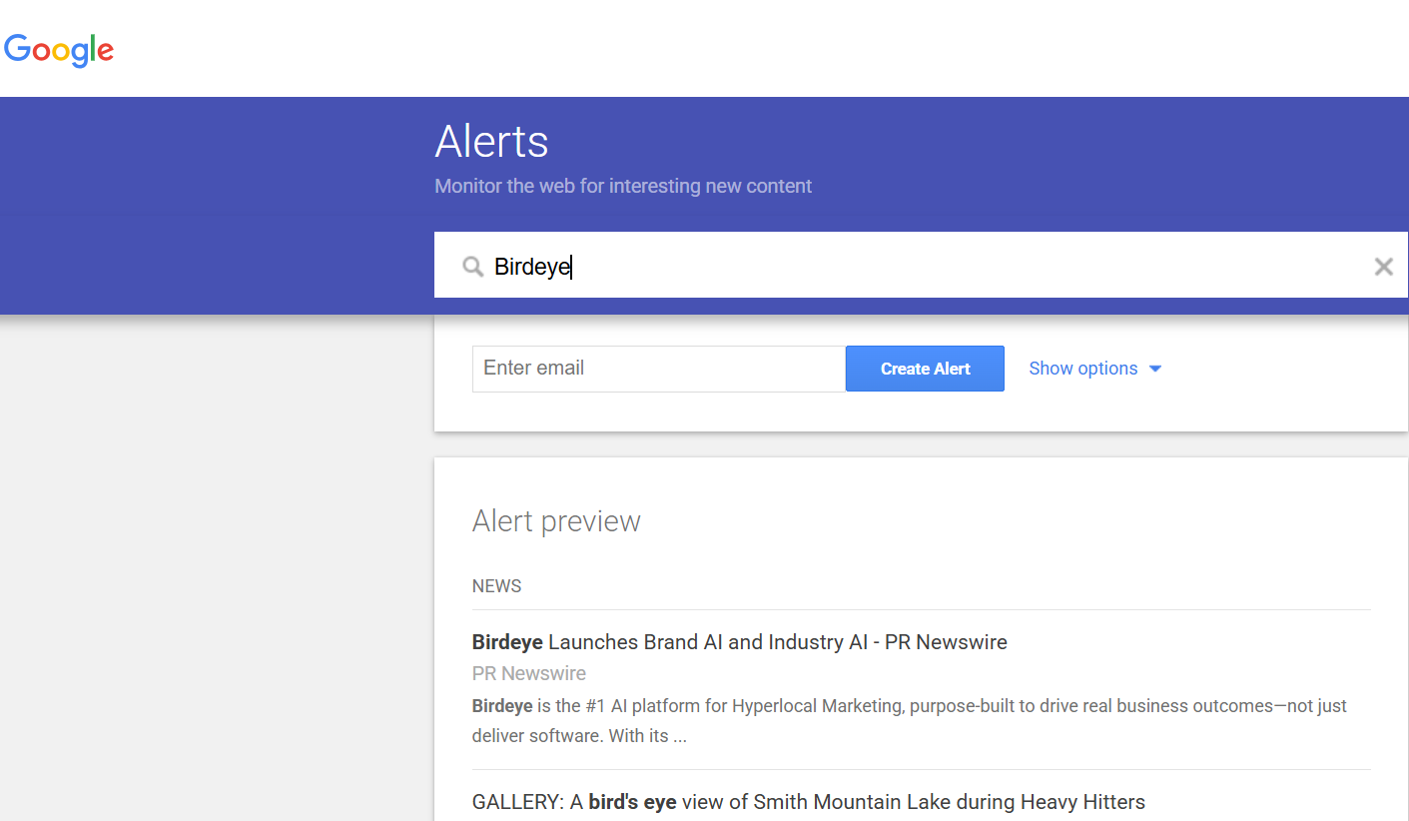Click the Alert preview heading
This screenshot has width=1409, height=821.
coord(556,521)
